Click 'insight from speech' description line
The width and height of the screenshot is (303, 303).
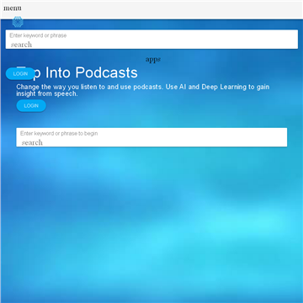pos(47,93)
